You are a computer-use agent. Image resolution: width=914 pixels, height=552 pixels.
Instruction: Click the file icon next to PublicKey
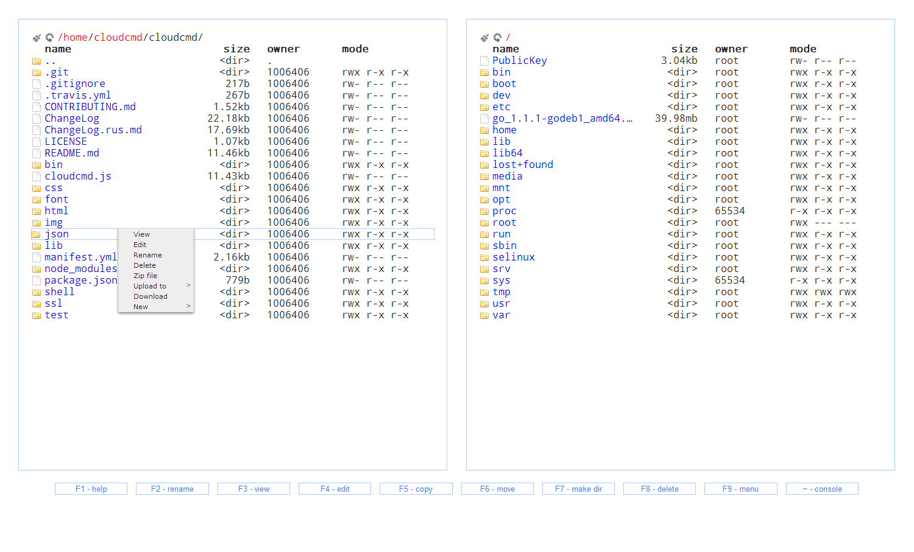coord(484,61)
